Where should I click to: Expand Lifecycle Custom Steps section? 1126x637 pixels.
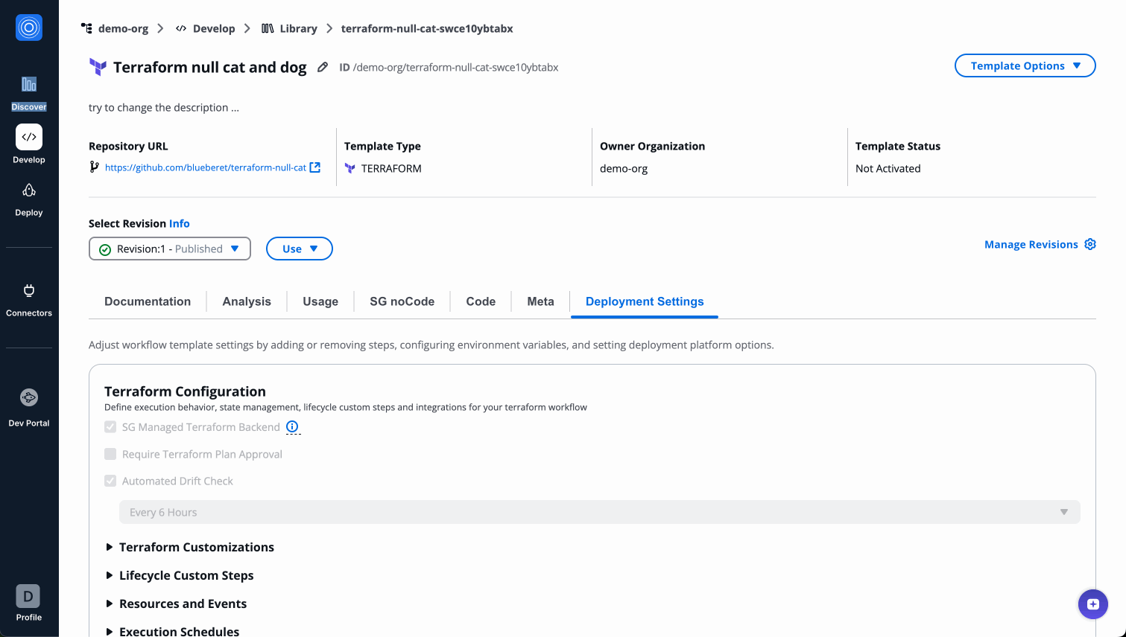click(x=180, y=575)
